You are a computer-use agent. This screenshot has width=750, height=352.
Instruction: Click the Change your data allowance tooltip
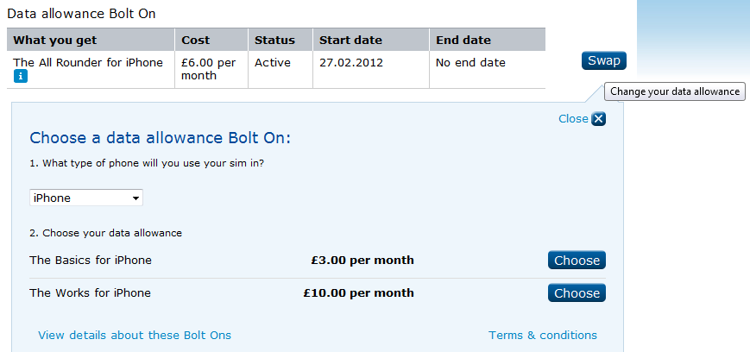pyautogui.click(x=675, y=91)
